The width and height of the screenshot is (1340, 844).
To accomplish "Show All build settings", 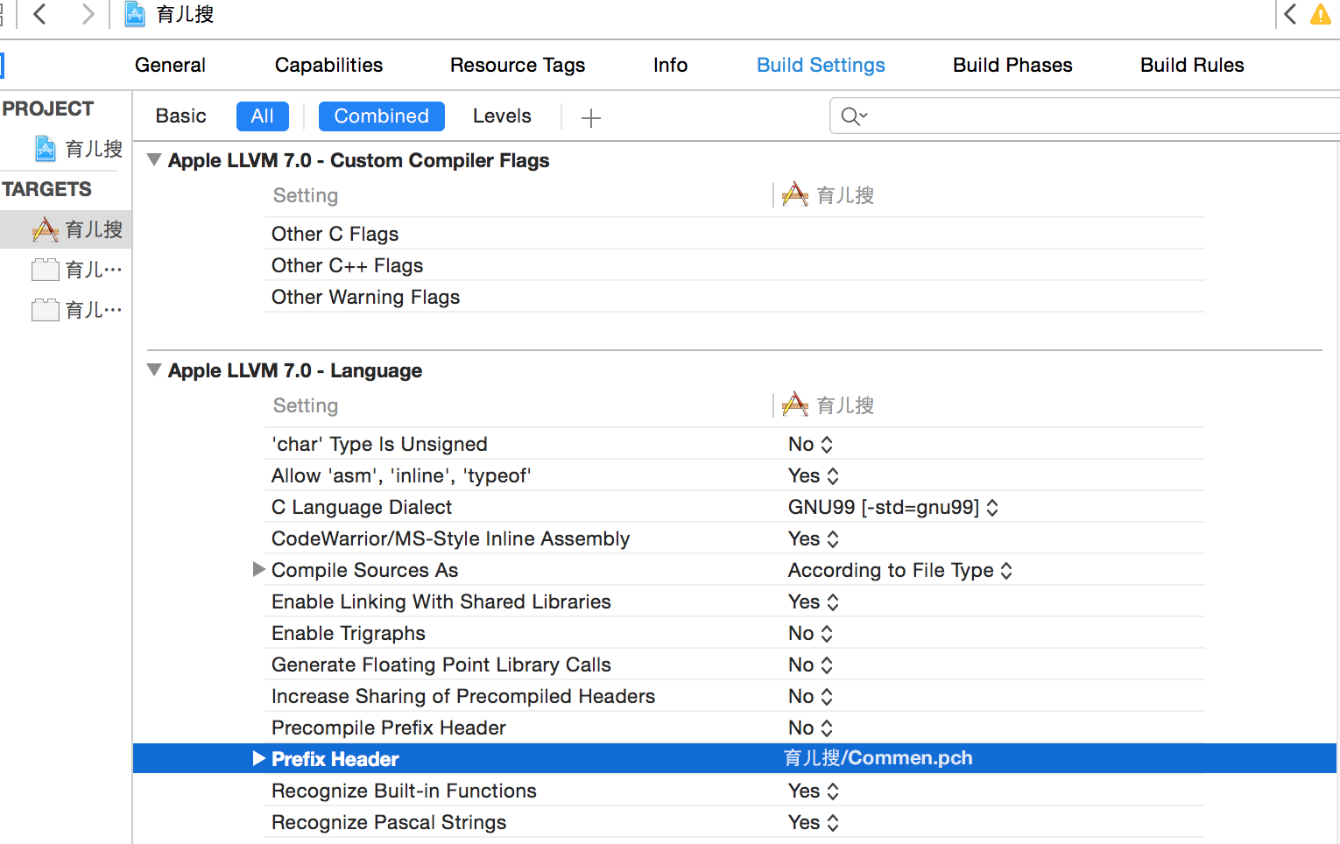I will point(263,116).
